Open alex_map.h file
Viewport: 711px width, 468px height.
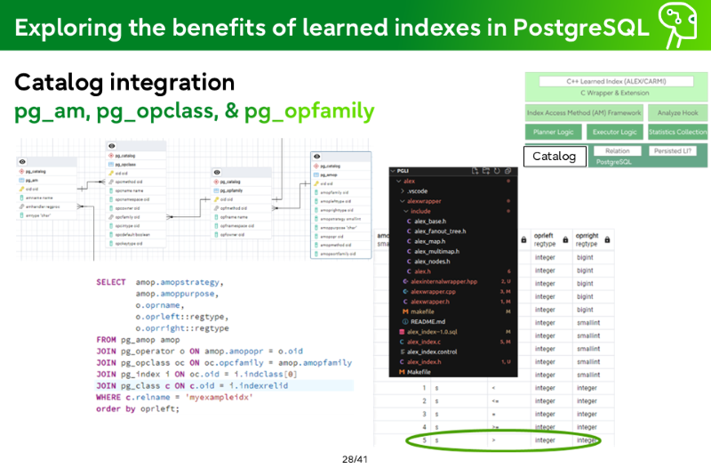(x=429, y=241)
